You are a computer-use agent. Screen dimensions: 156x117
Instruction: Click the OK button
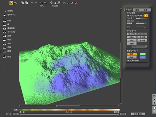pyautogui.click(x=154, y=96)
